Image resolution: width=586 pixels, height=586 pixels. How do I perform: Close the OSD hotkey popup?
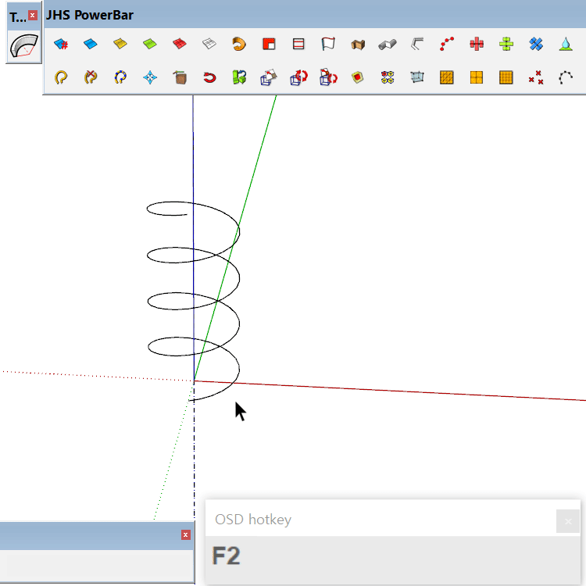[x=568, y=521]
